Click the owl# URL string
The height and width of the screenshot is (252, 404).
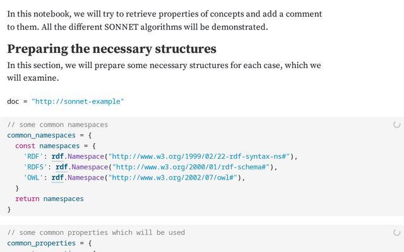(x=173, y=178)
